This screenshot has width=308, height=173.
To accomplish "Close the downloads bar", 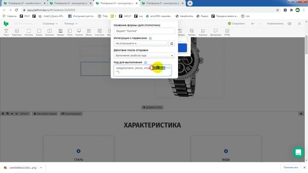I will click(x=305, y=168).
